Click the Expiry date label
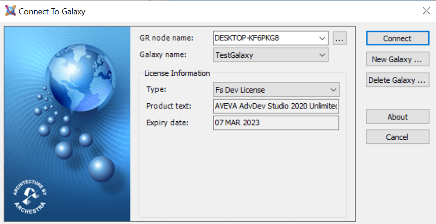The image size is (436, 224). (167, 123)
